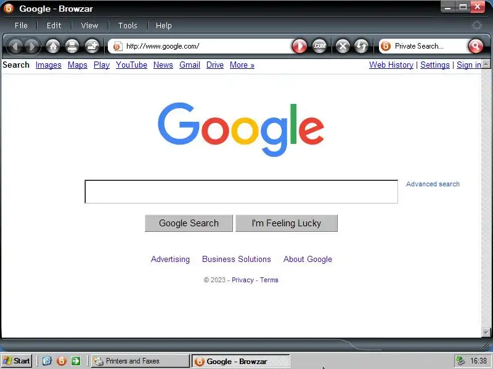Click the gear icon in the menu bar

[x=477, y=25]
